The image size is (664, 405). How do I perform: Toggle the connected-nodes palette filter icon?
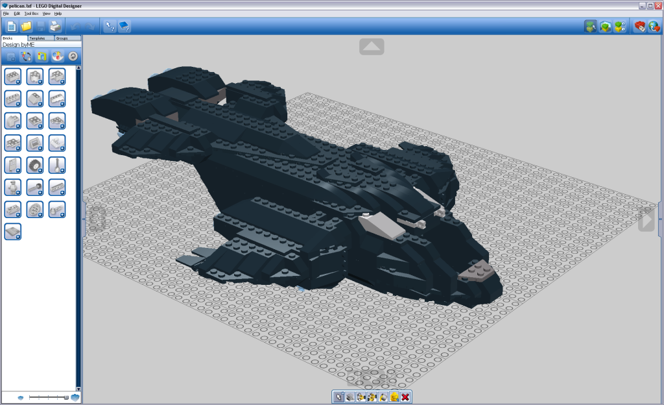click(26, 56)
